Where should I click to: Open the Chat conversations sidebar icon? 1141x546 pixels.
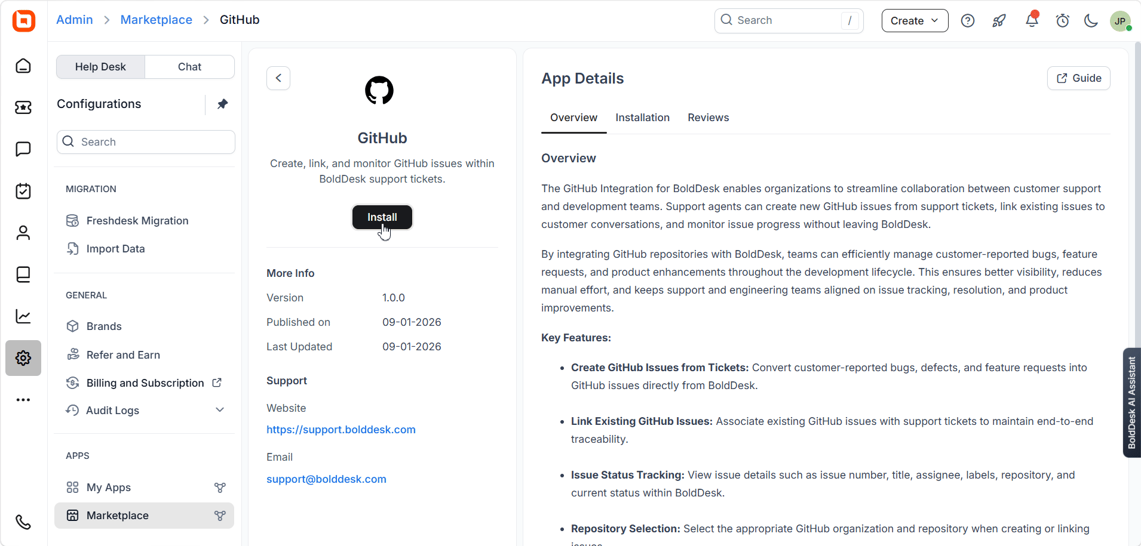pyautogui.click(x=23, y=149)
